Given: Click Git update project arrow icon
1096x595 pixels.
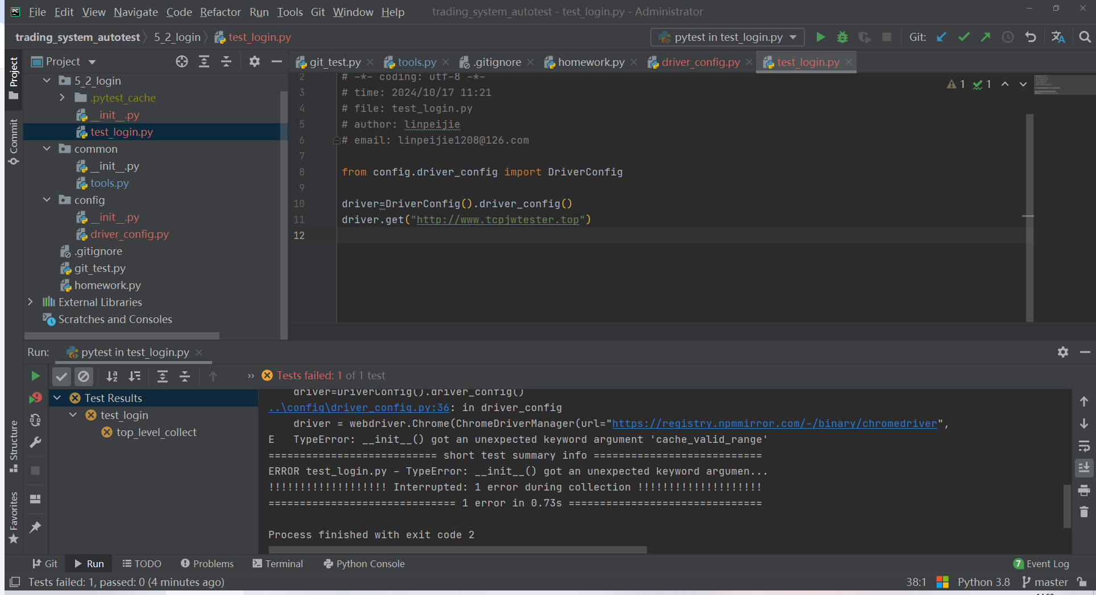Looking at the screenshot, I should pos(941,37).
